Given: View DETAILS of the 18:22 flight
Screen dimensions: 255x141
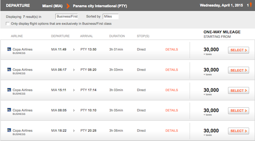Looking at the screenshot, I should 172,130.
